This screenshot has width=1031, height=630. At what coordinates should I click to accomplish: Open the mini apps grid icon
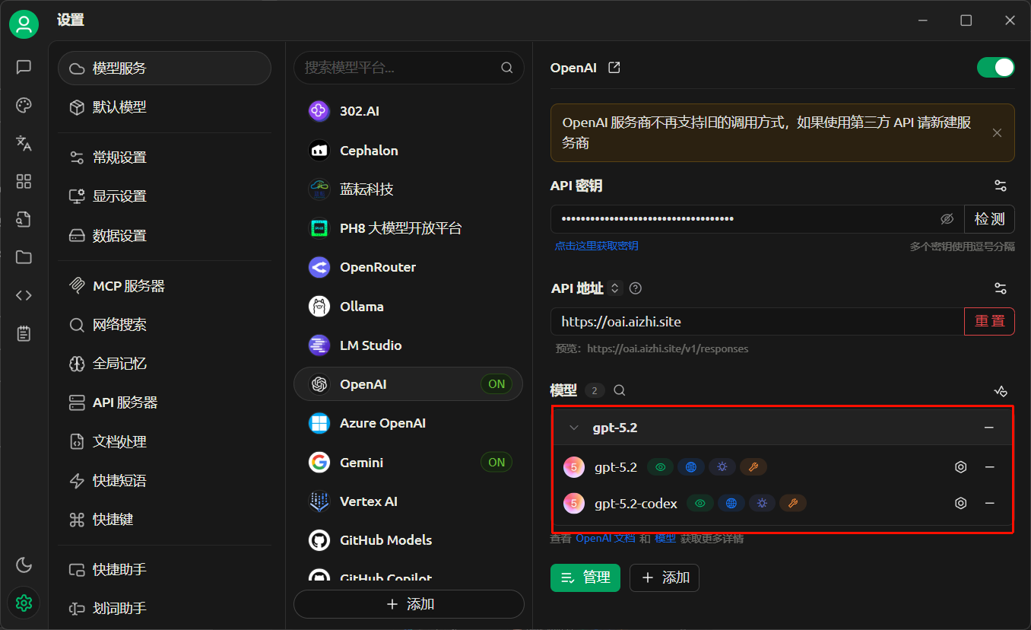pyautogui.click(x=24, y=181)
